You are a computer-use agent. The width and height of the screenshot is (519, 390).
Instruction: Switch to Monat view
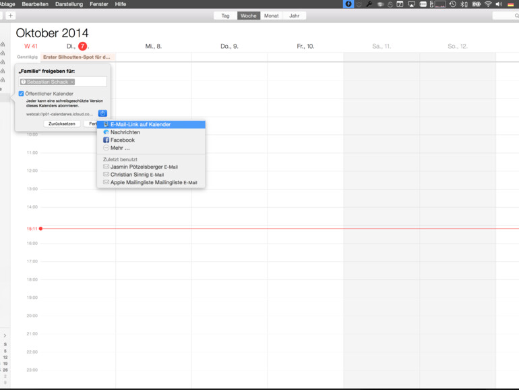click(x=272, y=16)
